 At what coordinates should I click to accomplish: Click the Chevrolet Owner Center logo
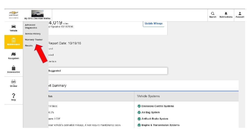(x=13, y=15)
